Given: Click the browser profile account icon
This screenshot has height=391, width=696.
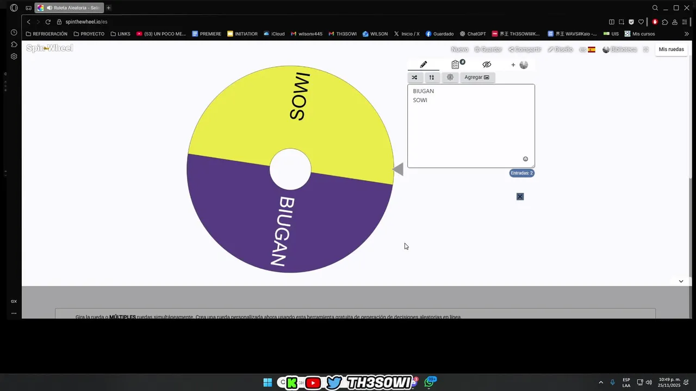Looking at the screenshot, I should 675,22.
